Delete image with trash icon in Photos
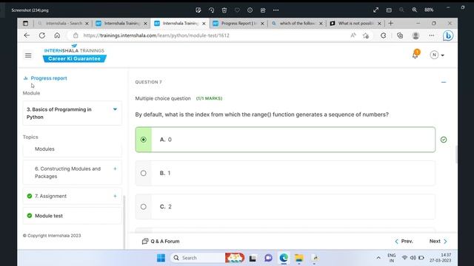This screenshot has width=474, height=266. click(x=224, y=10)
